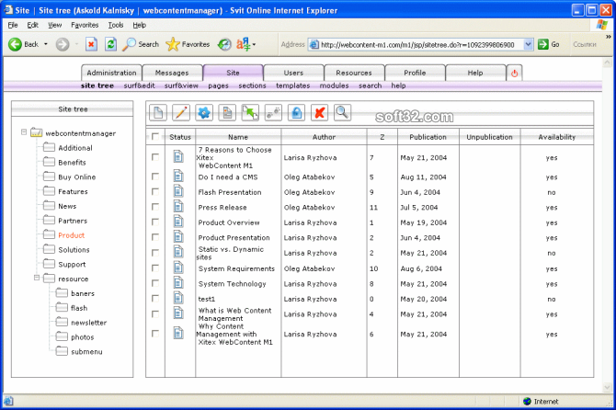Click the new page icon in toolbar
The image size is (616, 410).
point(158,113)
